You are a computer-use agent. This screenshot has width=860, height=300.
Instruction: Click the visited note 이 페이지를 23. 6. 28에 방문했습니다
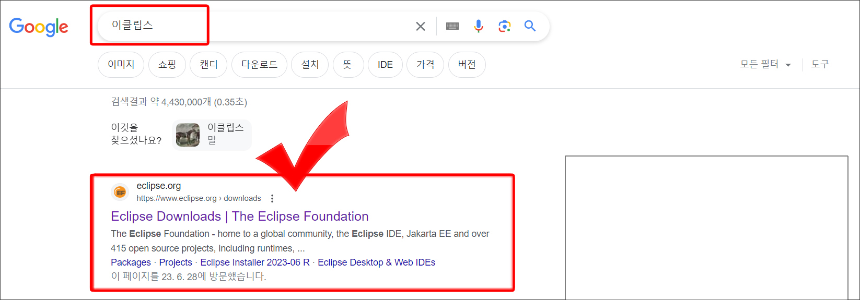click(189, 277)
